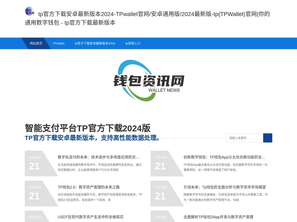297x222 pixels.
Task: Open article 创新数字钱包：TP钱包App以太坊兑换功能
Action: 224,157
